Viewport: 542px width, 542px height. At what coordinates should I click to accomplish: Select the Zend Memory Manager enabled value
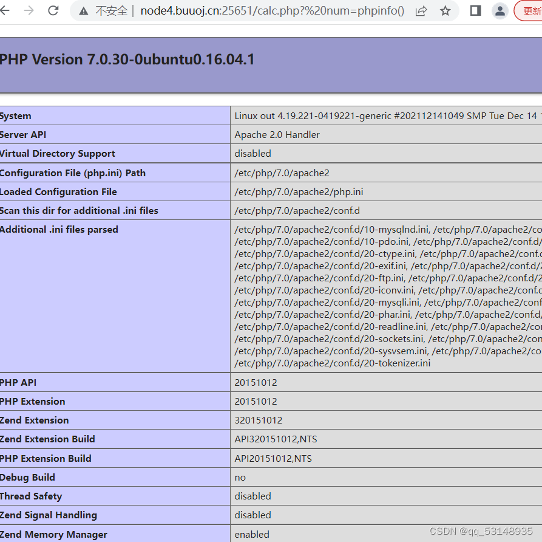252,534
